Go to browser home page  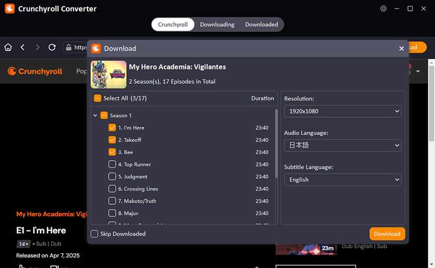tap(8, 47)
